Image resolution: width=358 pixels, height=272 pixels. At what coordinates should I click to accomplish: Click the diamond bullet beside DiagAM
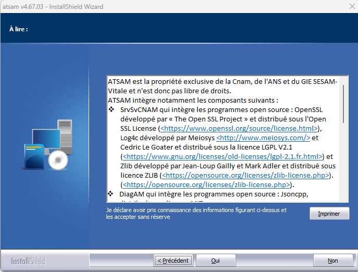tap(111, 194)
